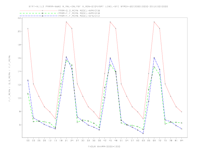This screenshot has width=198, height=153.
Task: Click x-axis forecast hour label 33
Action: tap(88, 140)
